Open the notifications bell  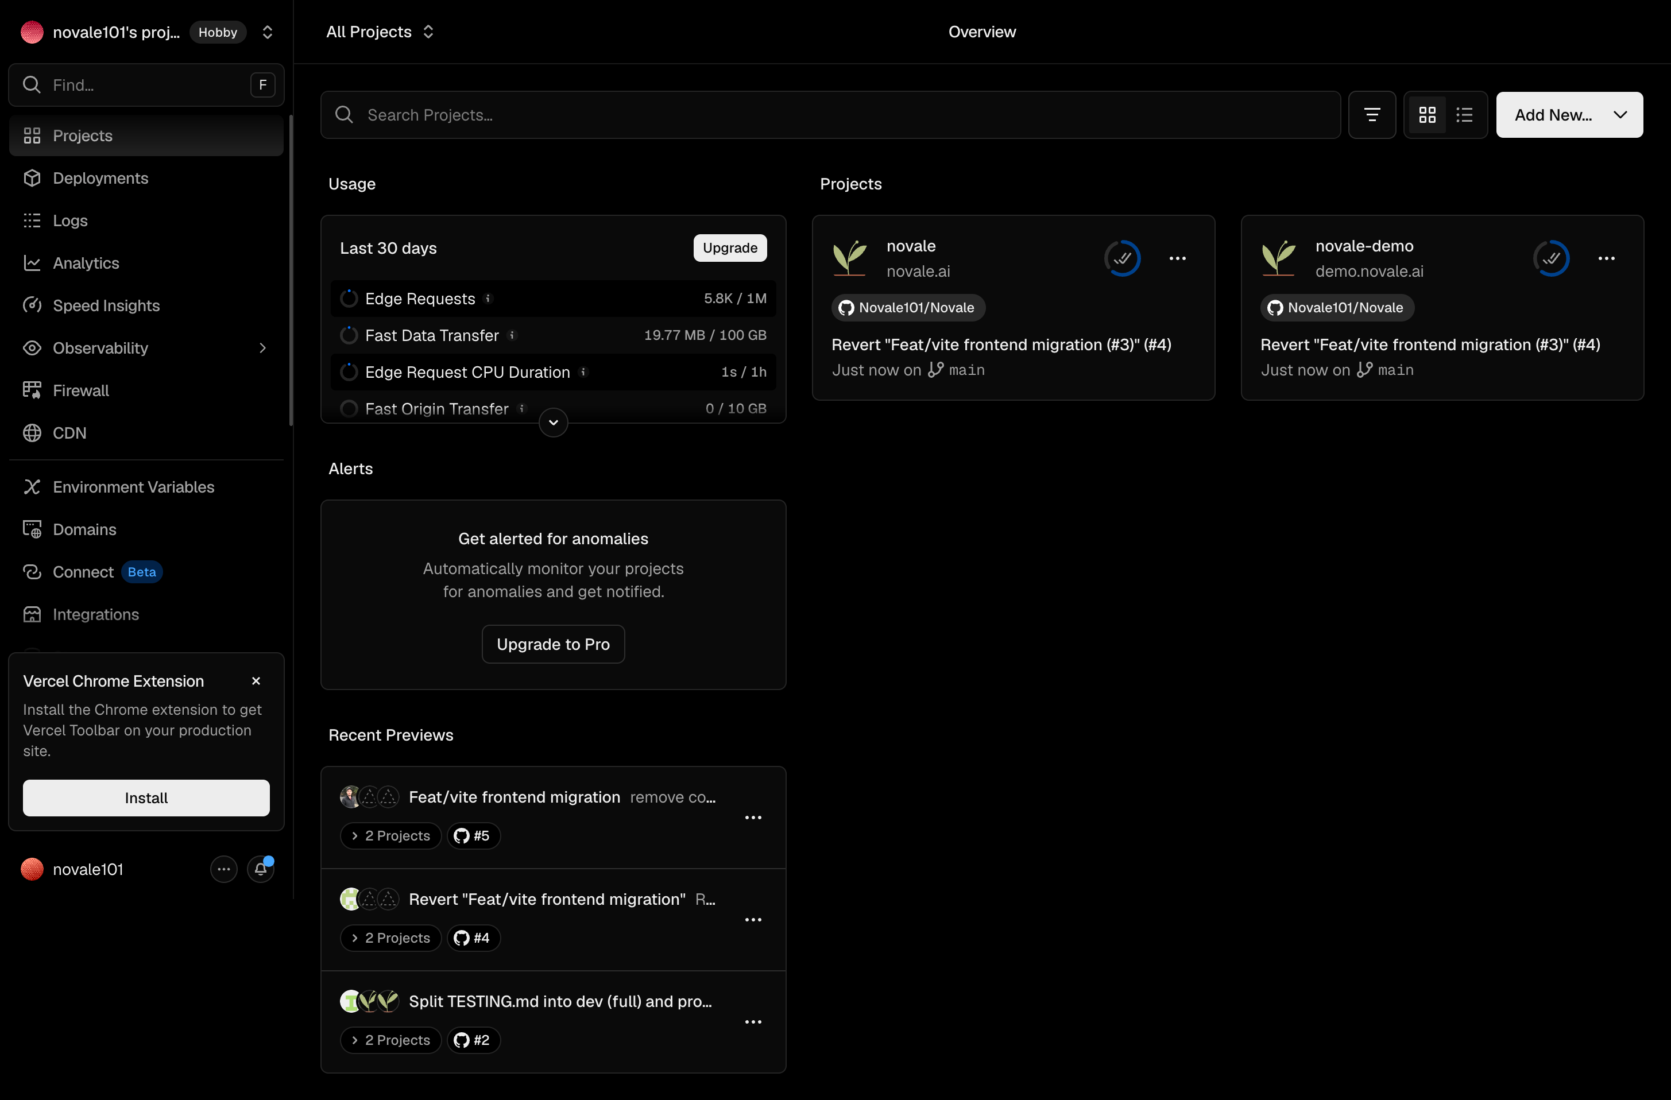[261, 869]
